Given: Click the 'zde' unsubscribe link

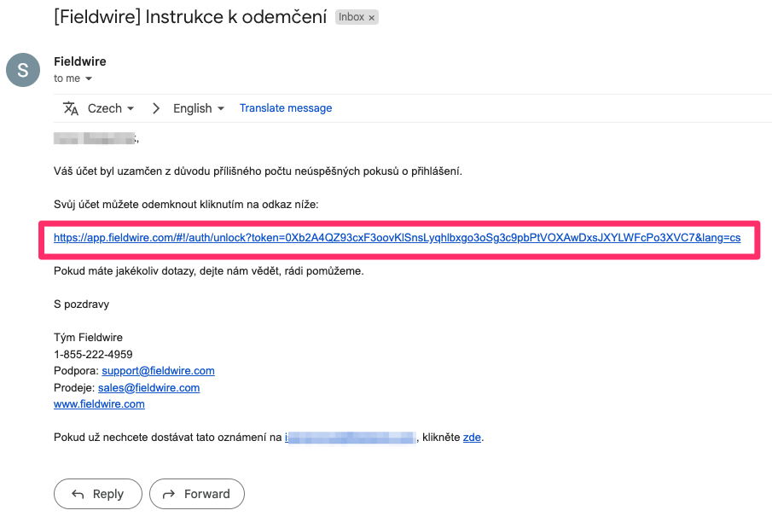Looking at the screenshot, I should [x=472, y=438].
